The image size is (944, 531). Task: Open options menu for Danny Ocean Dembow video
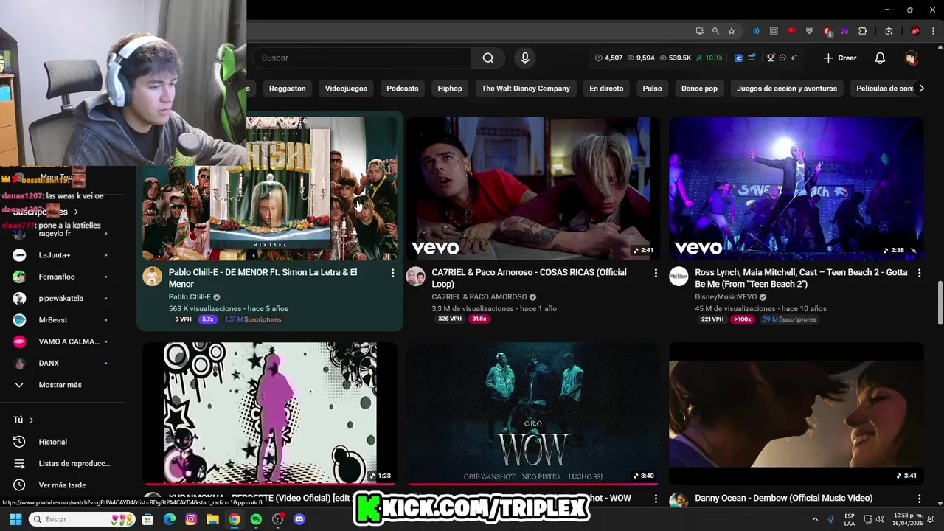[x=919, y=499]
